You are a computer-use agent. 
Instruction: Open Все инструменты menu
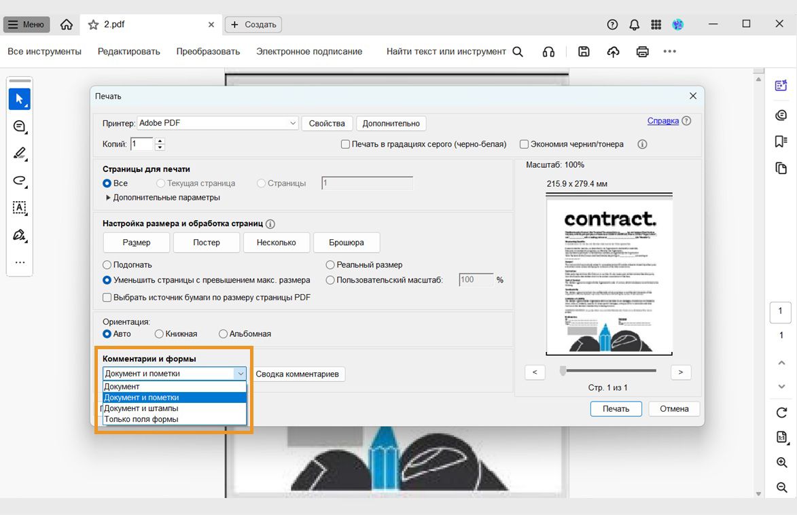44,52
